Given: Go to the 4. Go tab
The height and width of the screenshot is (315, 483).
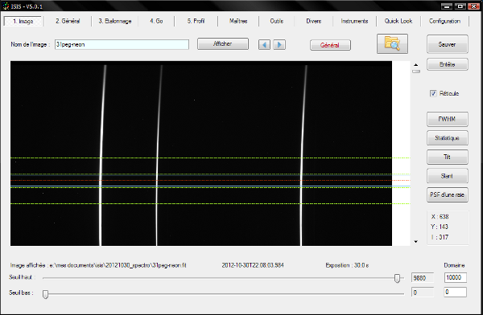Looking at the screenshot, I should click(x=156, y=21).
